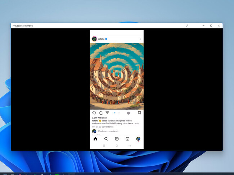Click the 'Proyección inalámbrica' window title

(23, 26)
